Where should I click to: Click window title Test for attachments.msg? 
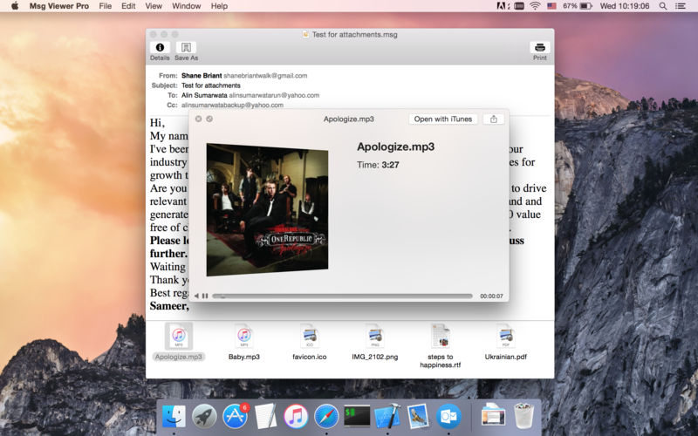pos(355,34)
